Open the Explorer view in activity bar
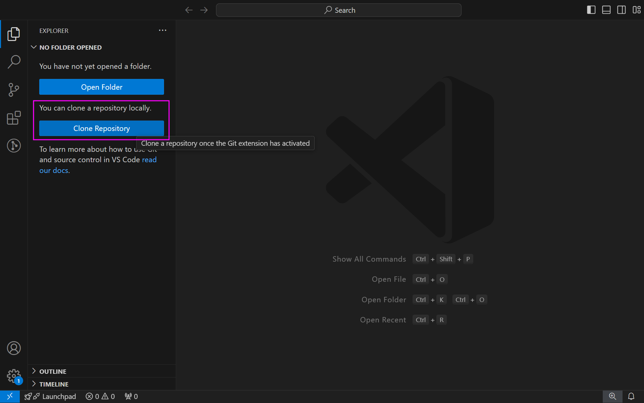 (x=14, y=34)
